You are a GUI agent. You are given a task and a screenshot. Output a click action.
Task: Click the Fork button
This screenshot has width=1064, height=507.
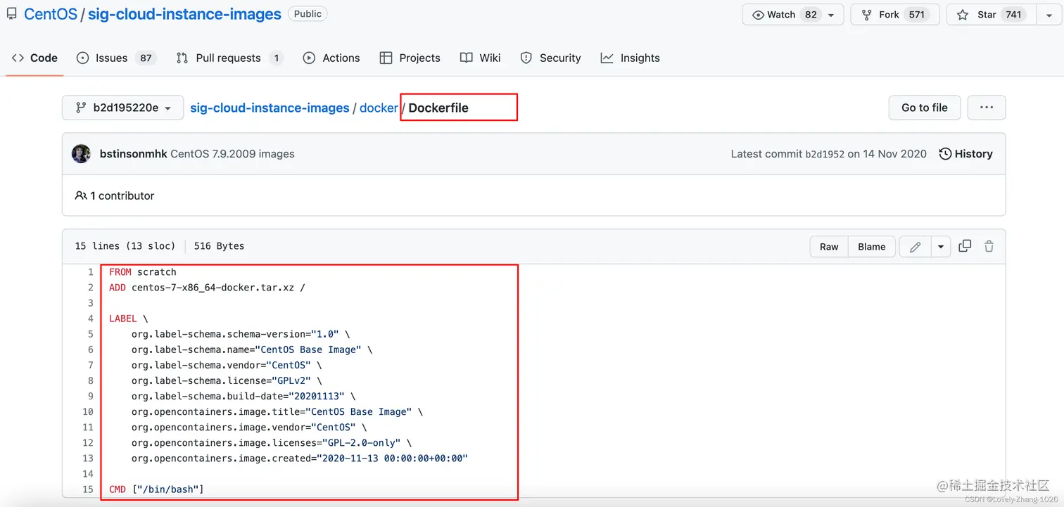895,15
